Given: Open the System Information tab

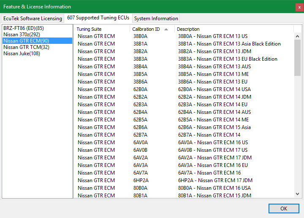Looking at the screenshot, I should (156, 19).
